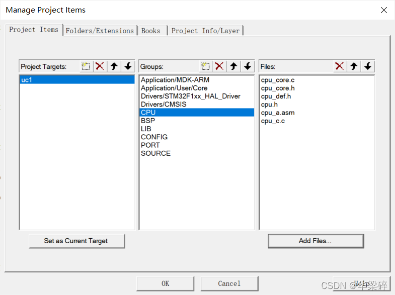The width and height of the screenshot is (395, 295).
Task: Move selected file down
Action: pyautogui.click(x=368, y=66)
